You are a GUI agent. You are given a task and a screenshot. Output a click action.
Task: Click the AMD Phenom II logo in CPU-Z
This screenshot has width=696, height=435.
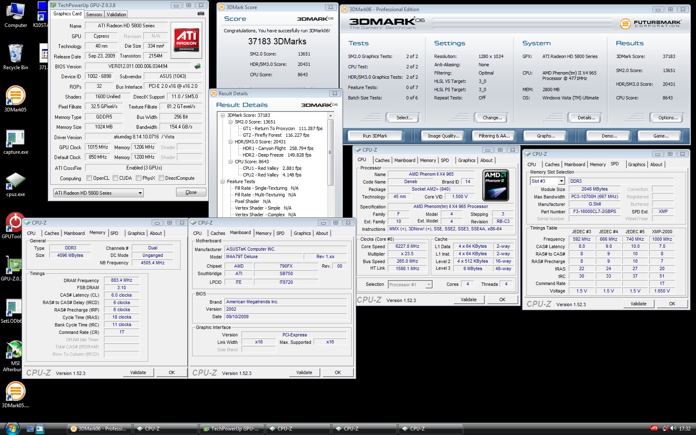tap(495, 186)
